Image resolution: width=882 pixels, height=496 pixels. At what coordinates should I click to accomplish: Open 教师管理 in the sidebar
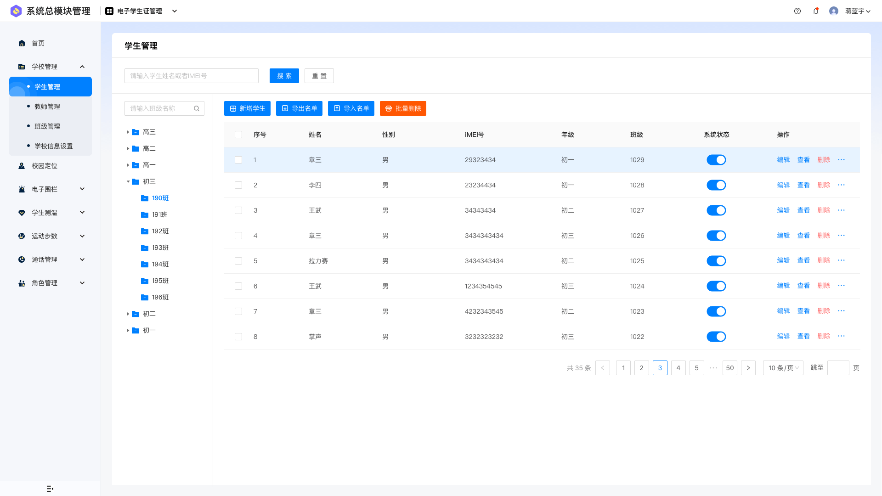(x=47, y=107)
